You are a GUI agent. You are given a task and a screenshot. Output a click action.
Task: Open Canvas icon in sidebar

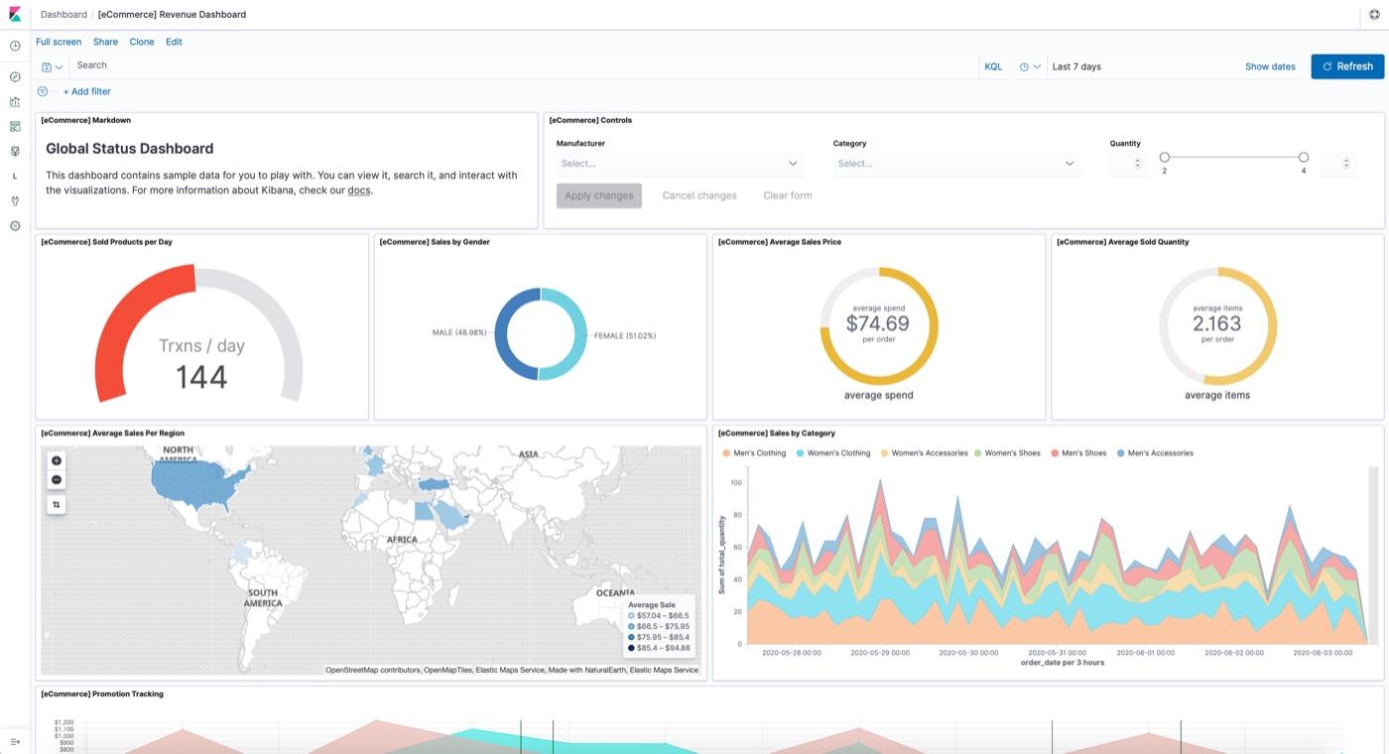(x=15, y=151)
